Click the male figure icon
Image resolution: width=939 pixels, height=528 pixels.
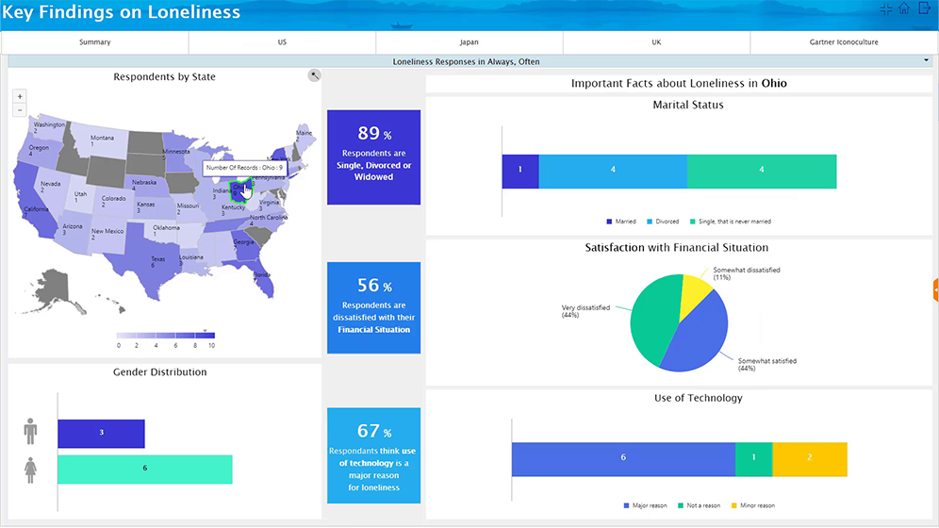tap(30, 432)
